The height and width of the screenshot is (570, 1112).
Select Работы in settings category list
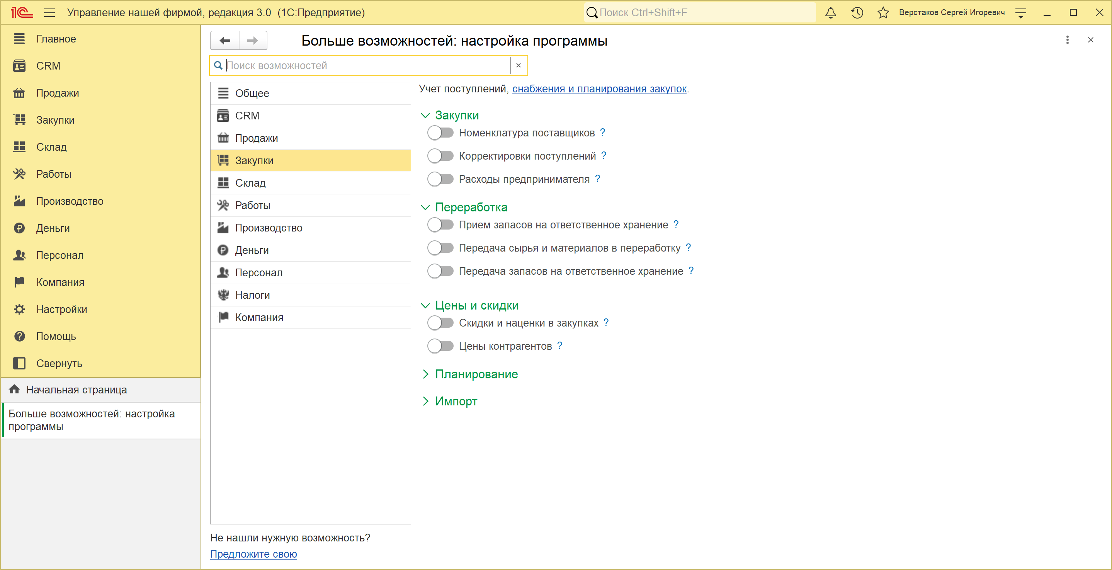[x=310, y=205]
